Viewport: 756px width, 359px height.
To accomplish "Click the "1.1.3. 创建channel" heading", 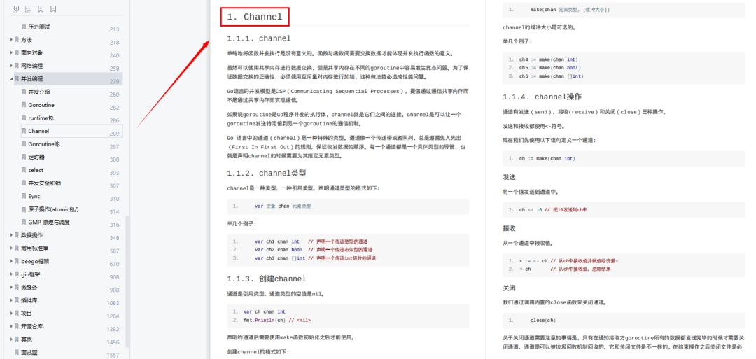I will pyautogui.click(x=267, y=279).
